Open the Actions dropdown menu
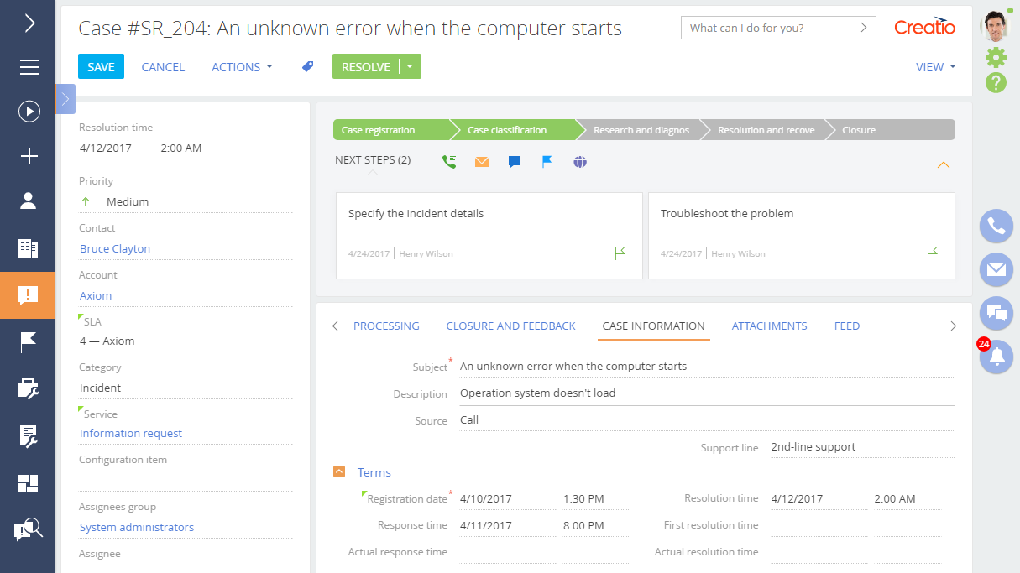 [x=242, y=67]
